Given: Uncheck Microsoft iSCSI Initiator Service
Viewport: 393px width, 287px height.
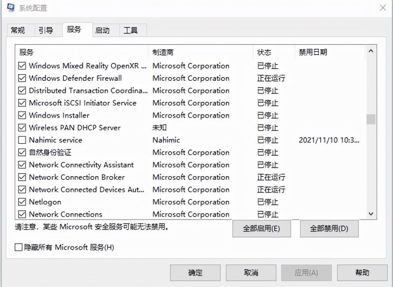Looking at the screenshot, I should [x=22, y=103].
